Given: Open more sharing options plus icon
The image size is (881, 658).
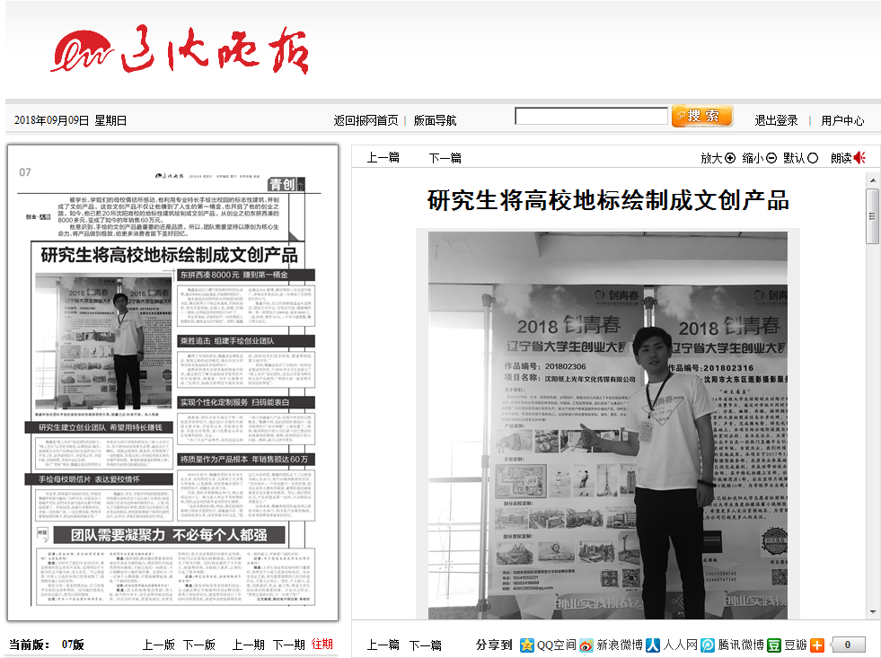Looking at the screenshot, I should [x=816, y=645].
